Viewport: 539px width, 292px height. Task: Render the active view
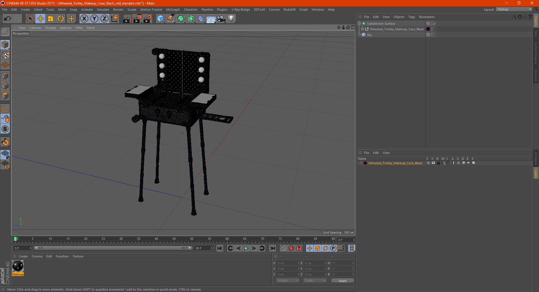127,19
